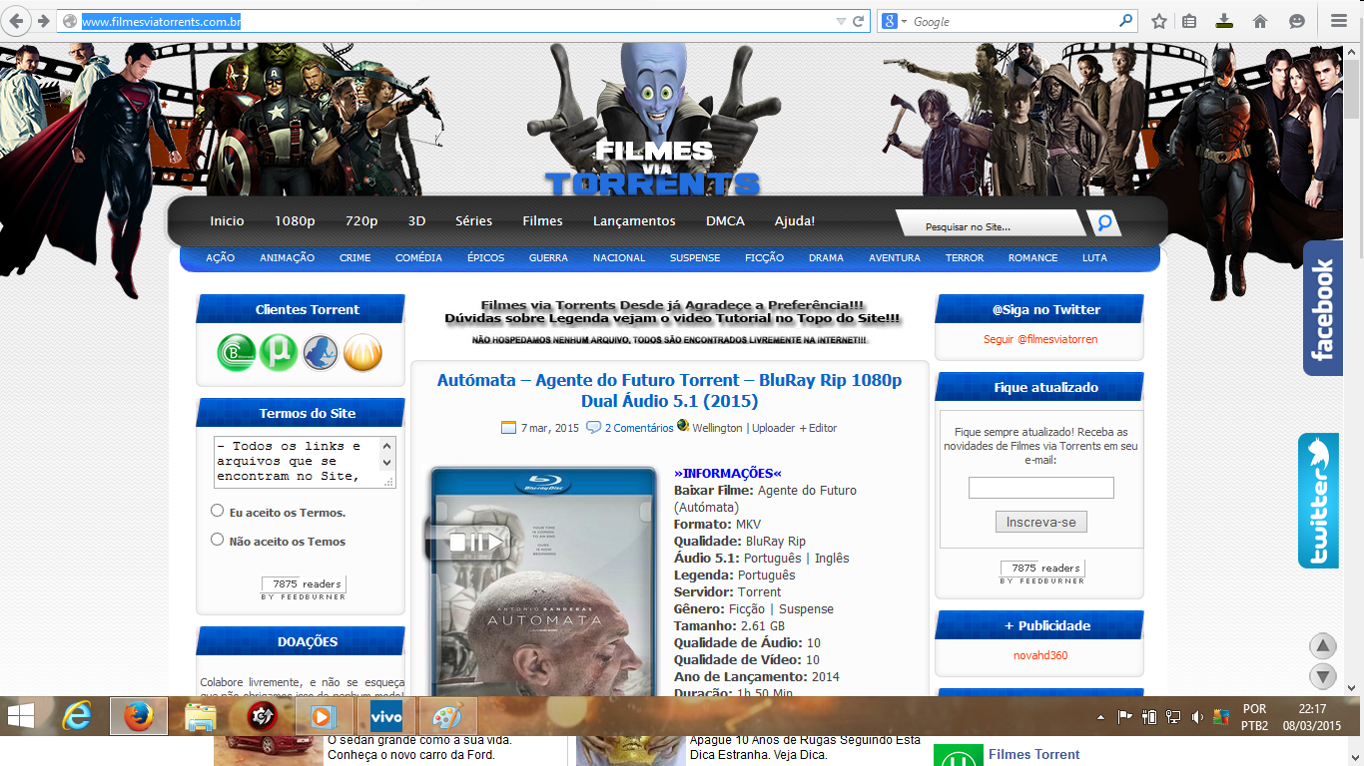
Task: Click the site's search magnifier button
Action: tap(1102, 222)
